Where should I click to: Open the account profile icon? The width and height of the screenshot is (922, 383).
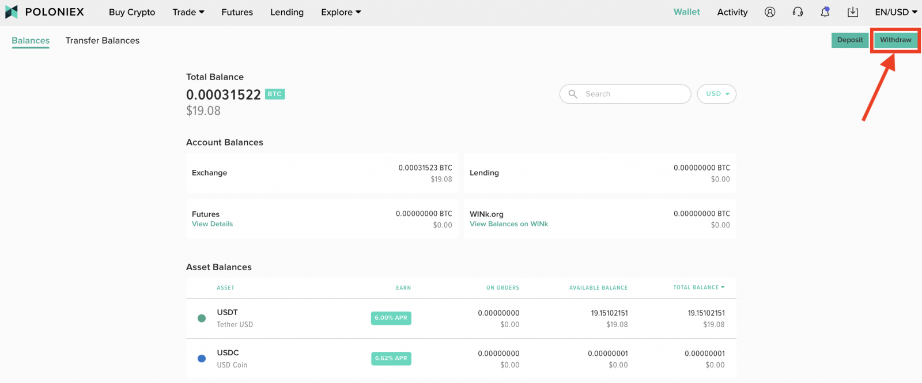point(770,12)
